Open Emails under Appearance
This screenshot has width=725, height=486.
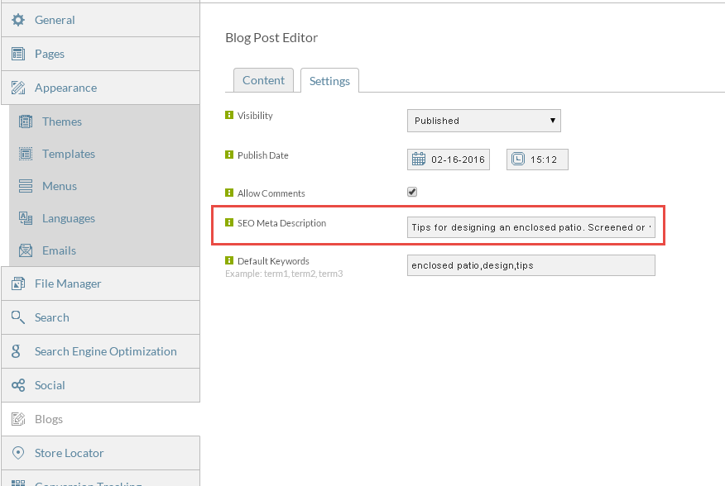pyautogui.click(x=104, y=250)
